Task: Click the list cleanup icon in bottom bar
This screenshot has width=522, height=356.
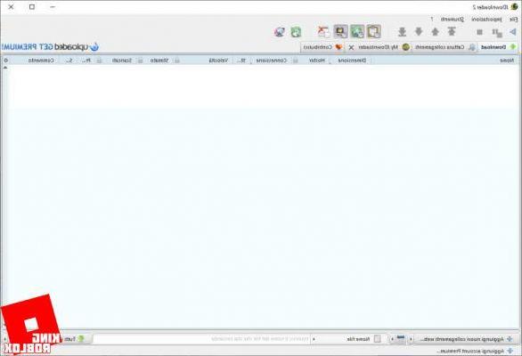Action: point(401,339)
